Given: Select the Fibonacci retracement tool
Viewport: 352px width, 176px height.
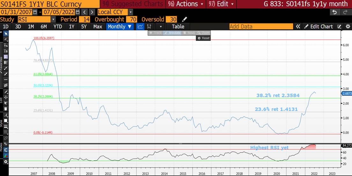Looking at the screenshot, I should (6, 57).
